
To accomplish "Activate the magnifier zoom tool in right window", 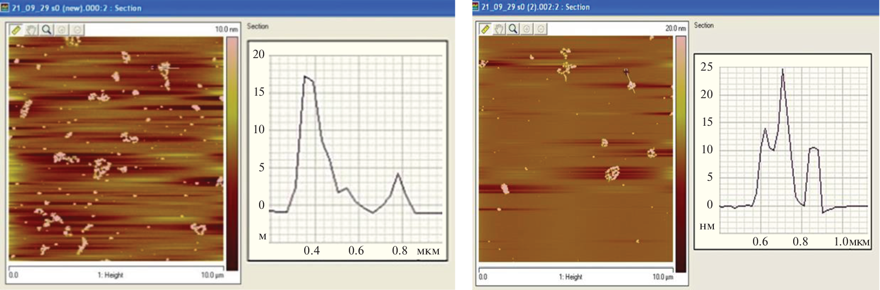I will (x=513, y=29).
